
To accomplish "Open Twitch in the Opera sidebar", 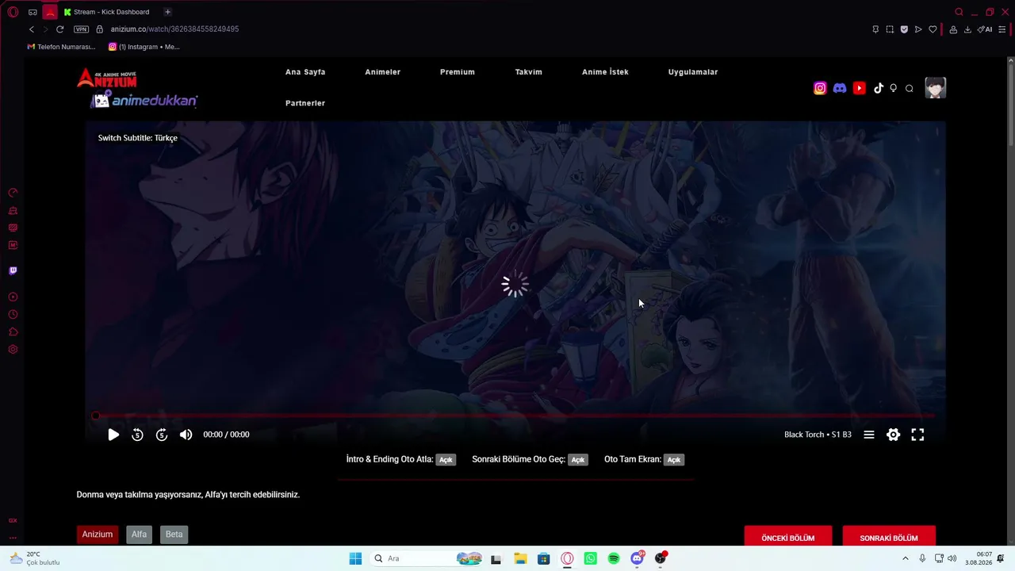I will pos(13,270).
